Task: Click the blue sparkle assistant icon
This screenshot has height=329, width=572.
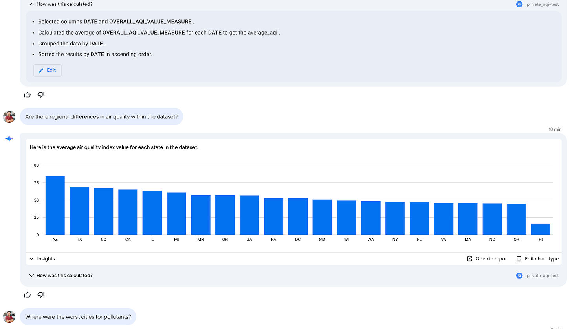Action: (9, 139)
